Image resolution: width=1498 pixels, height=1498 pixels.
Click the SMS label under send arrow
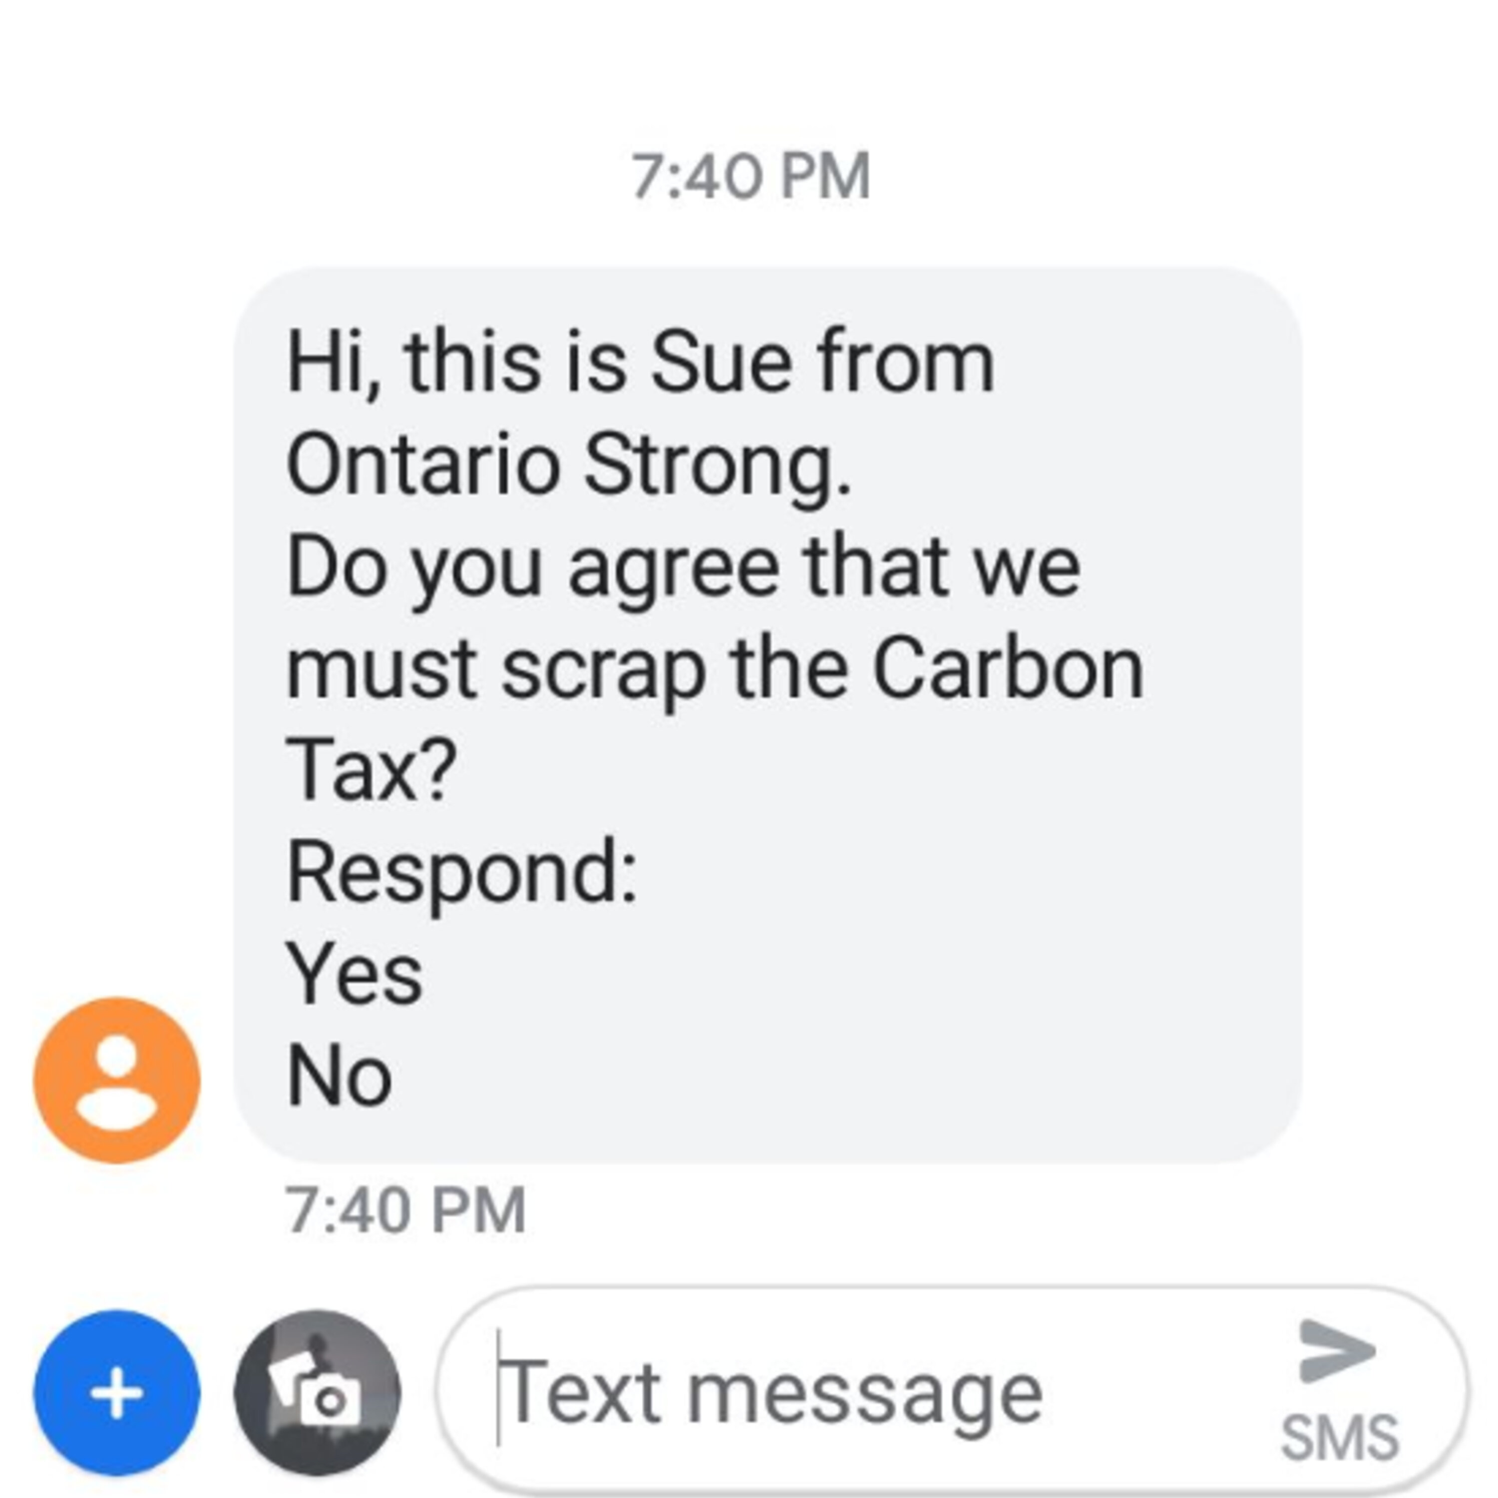click(x=1340, y=1437)
